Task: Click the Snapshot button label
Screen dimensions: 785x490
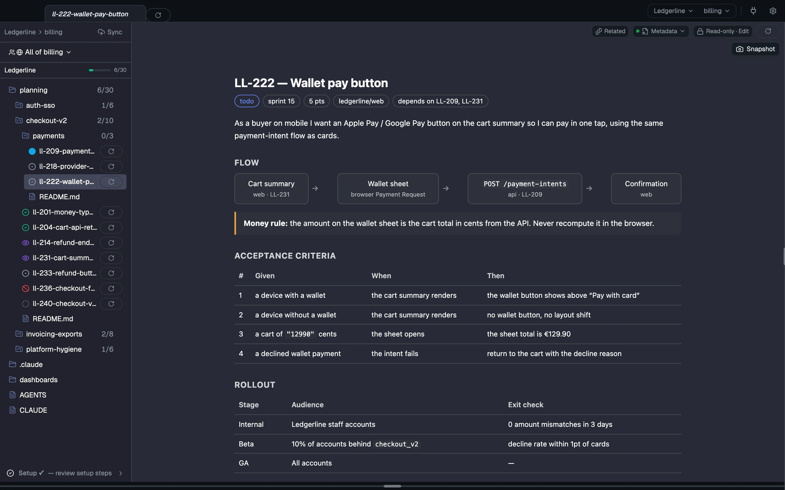Action: point(760,49)
